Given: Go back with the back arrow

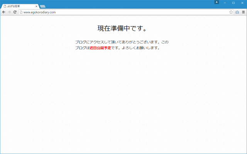Looking at the screenshot, I should [4, 12].
